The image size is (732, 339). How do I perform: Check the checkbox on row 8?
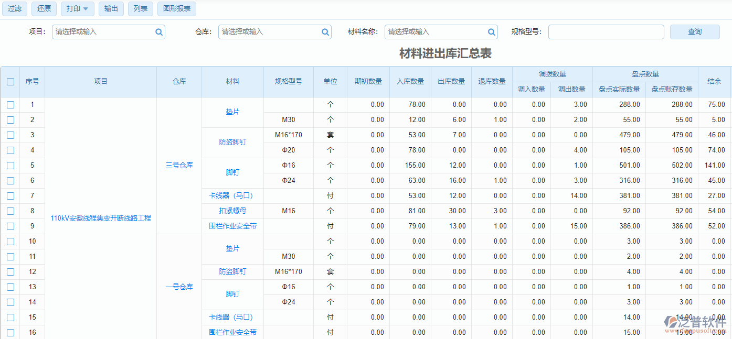click(x=11, y=211)
